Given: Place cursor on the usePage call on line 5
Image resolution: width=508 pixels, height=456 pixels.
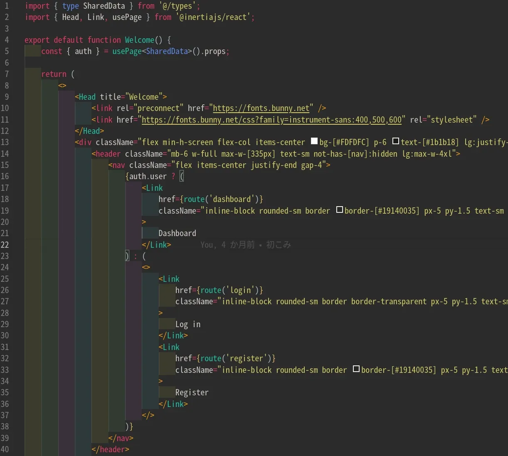Looking at the screenshot, I should (x=127, y=51).
